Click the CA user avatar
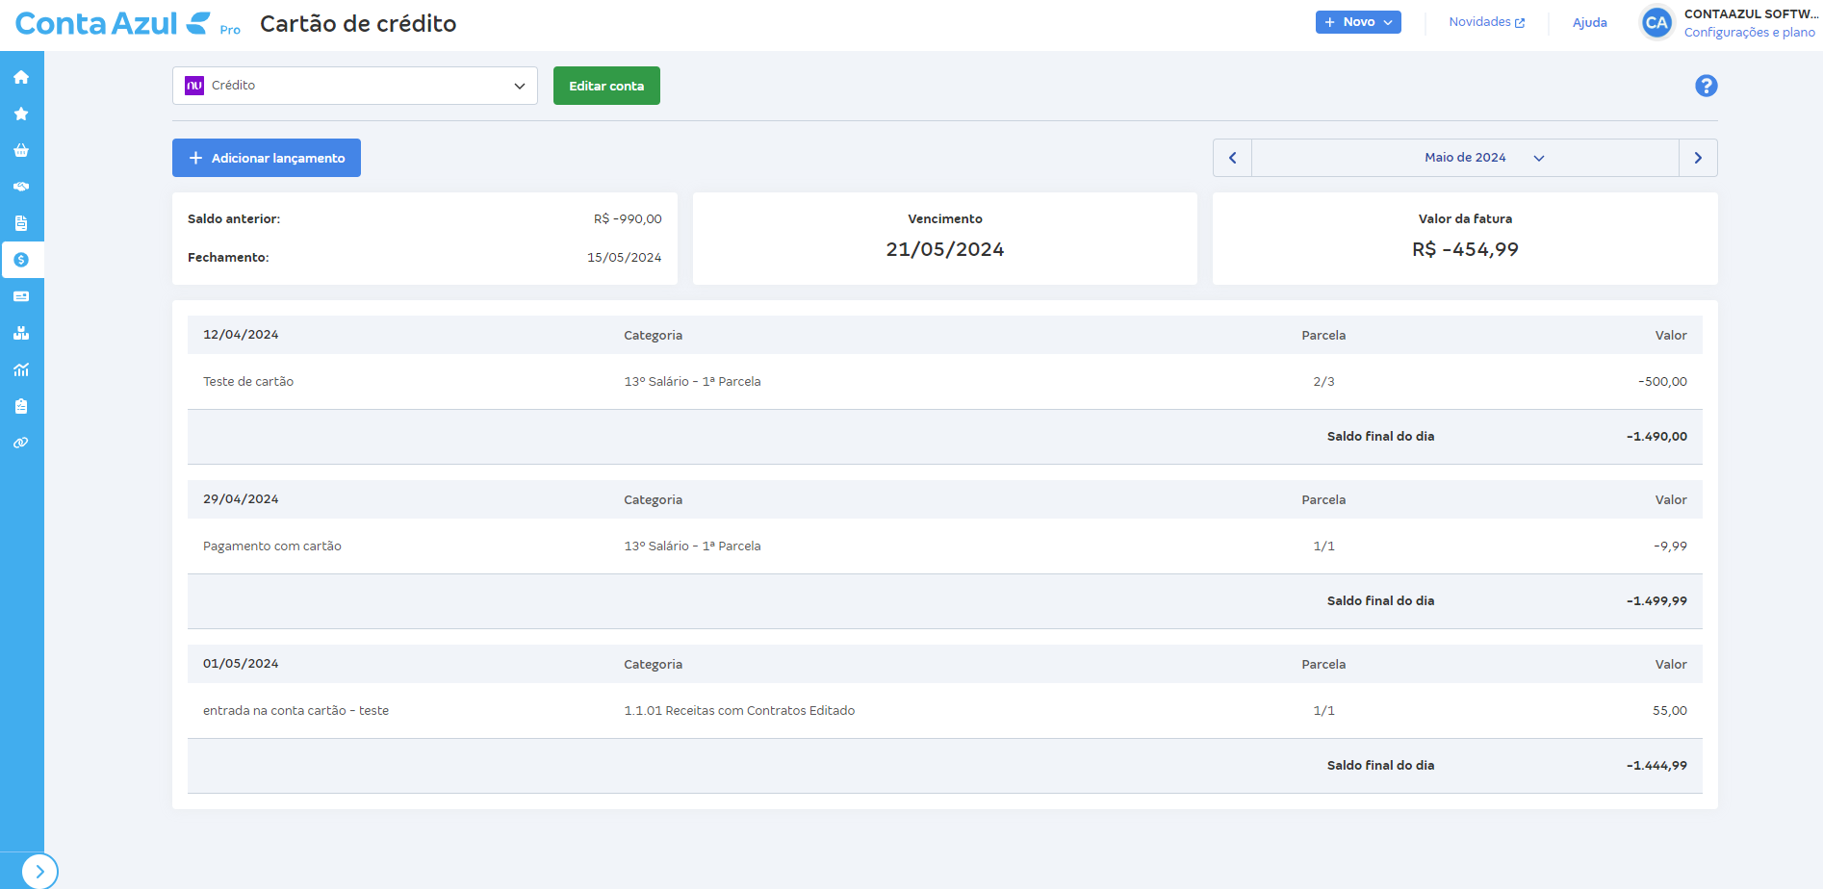Screen dimensions: 1823x889 (1656, 22)
